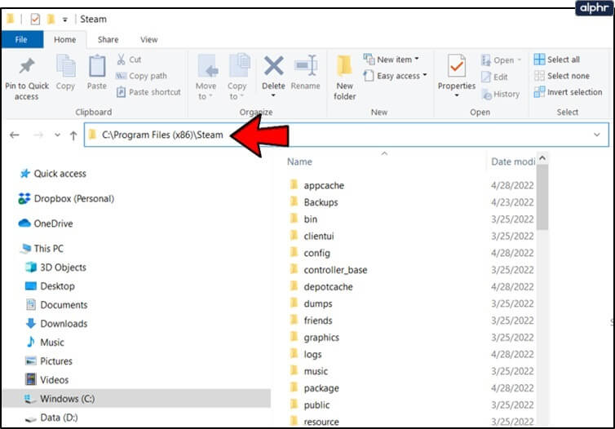Click the Rename icon
This screenshot has height=429, width=615.
pos(306,65)
